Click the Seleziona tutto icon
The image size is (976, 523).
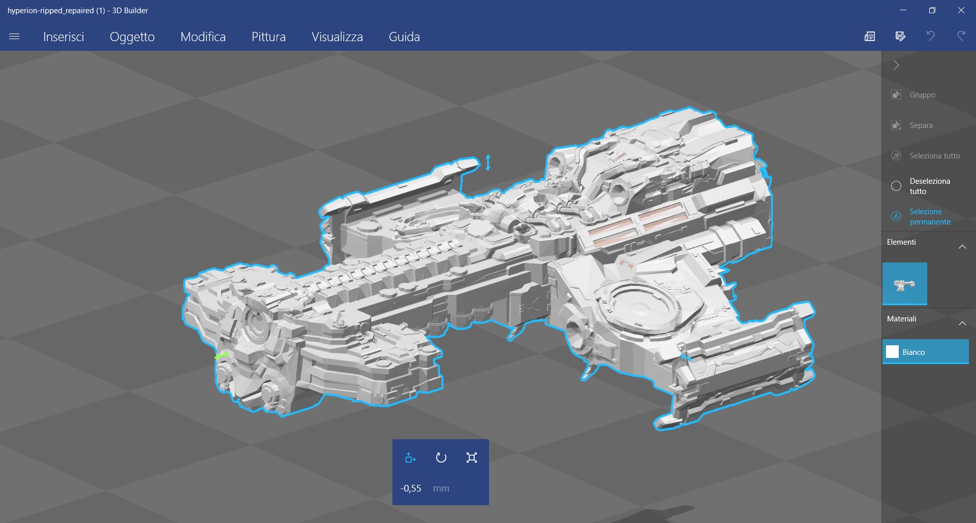point(896,156)
